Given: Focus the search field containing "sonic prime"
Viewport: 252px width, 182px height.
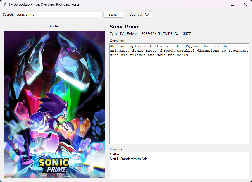Looking at the screenshot, I should tap(59, 15).
